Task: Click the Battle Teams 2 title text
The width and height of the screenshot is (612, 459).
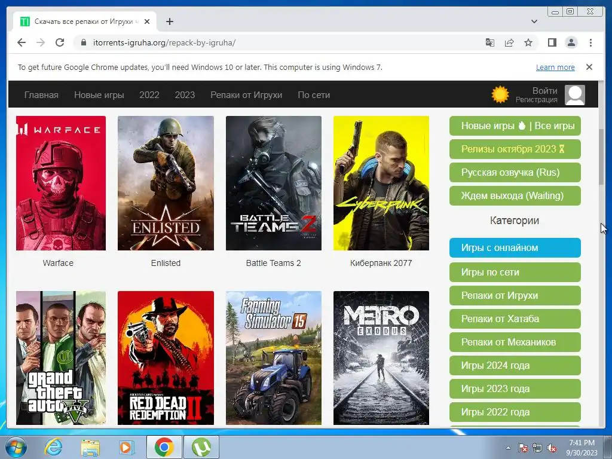Action: click(x=274, y=263)
